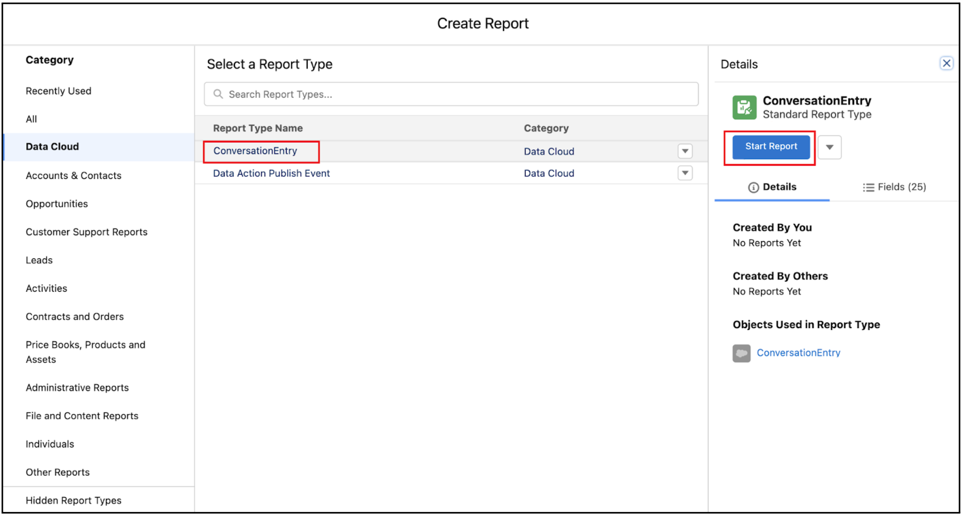Click the magnifier icon in search box
The height and width of the screenshot is (514, 963).
[218, 94]
